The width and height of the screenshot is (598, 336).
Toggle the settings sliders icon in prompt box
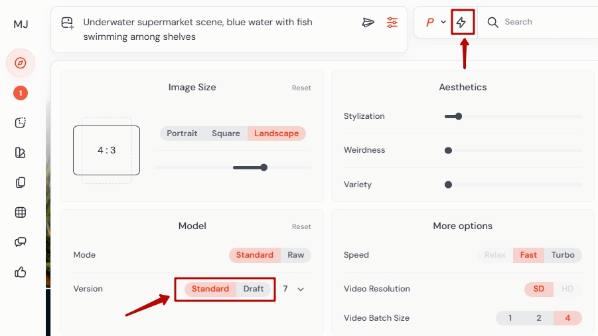pyautogui.click(x=392, y=23)
